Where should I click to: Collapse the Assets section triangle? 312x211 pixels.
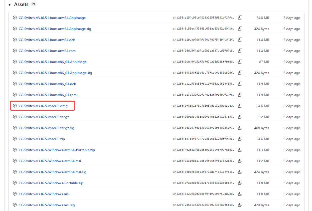pos(10,5)
